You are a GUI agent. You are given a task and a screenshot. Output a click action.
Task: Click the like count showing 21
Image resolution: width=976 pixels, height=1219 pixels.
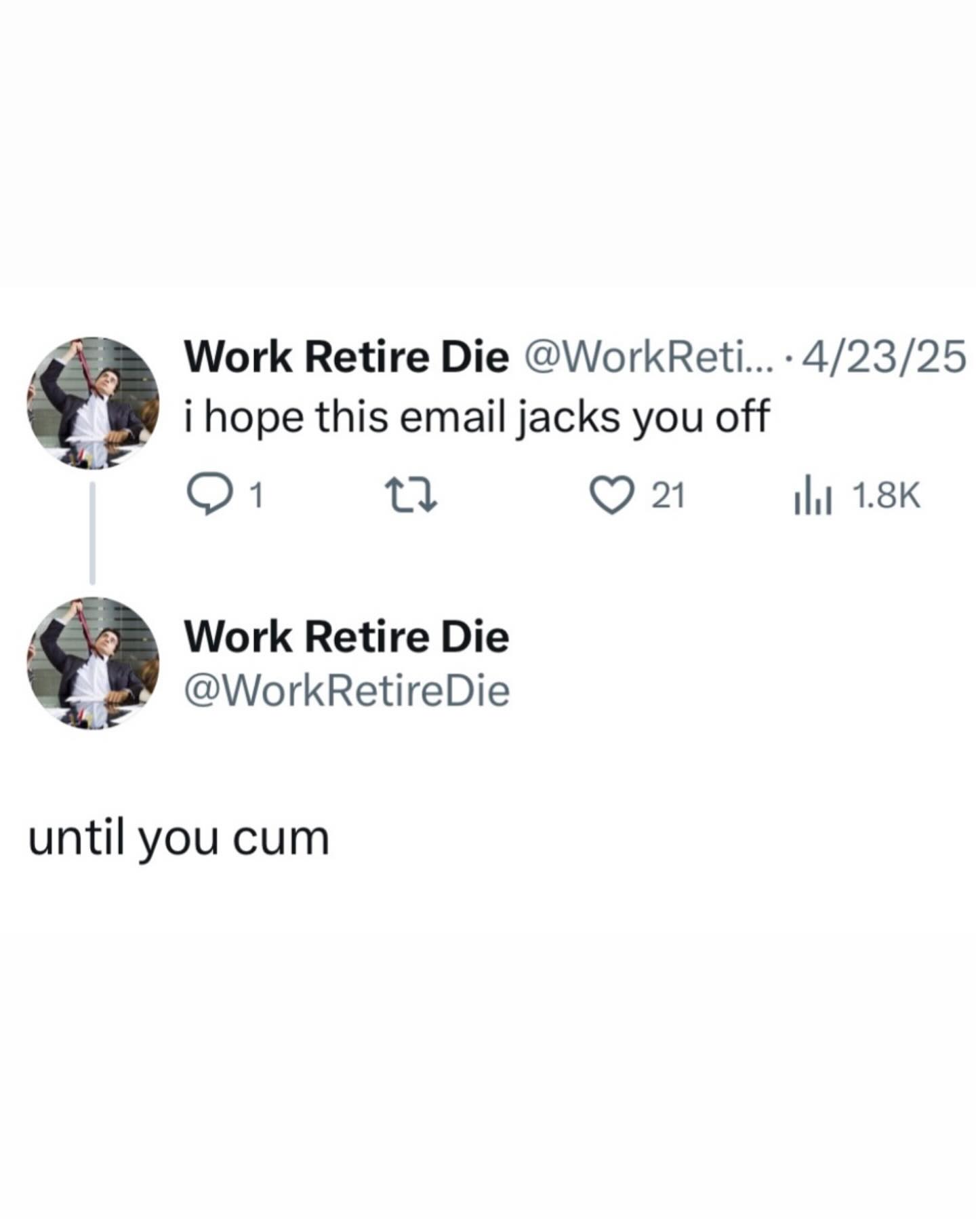pos(668,497)
